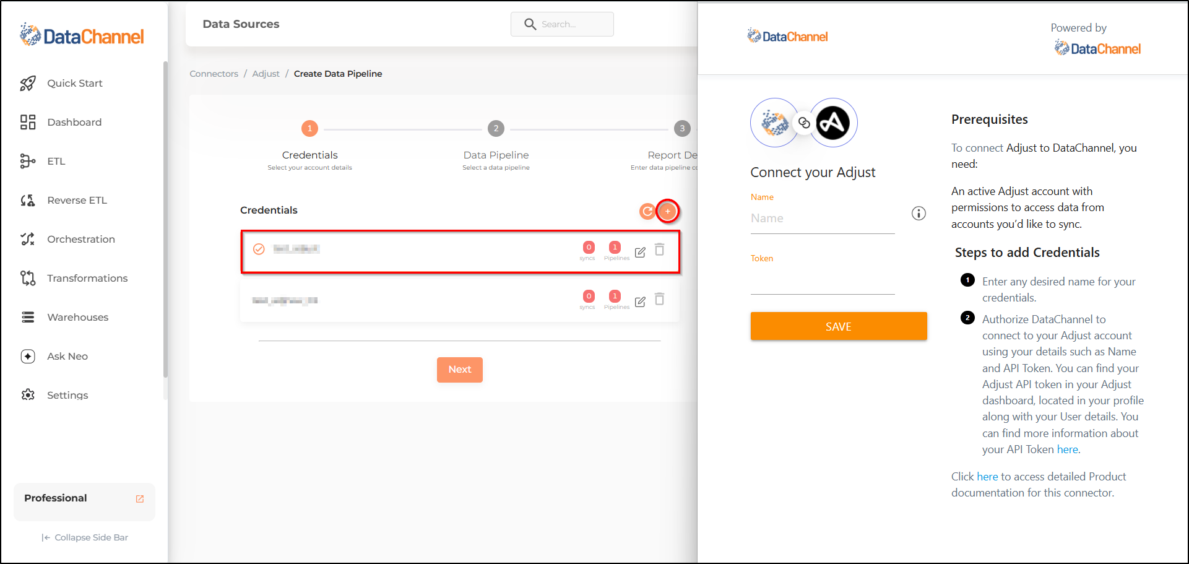
Task: Select step 1 Credentials circle
Action: (309, 129)
